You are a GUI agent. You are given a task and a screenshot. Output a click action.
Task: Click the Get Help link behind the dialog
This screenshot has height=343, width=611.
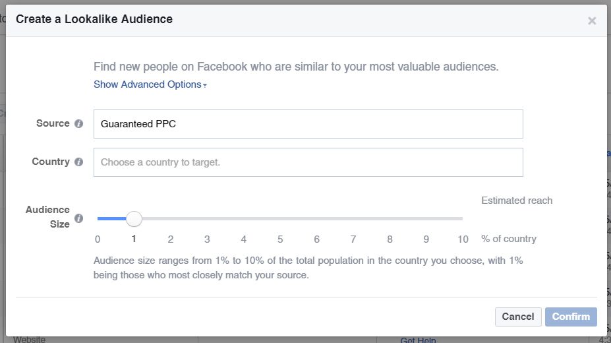(418, 340)
